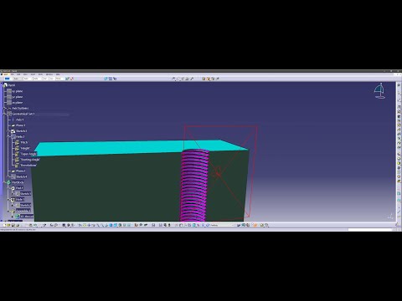Collapse the Hole.1 node
Image resolution: width=402 pixels, height=301 pixels.
pyautogui.click(x=8, y=200)
